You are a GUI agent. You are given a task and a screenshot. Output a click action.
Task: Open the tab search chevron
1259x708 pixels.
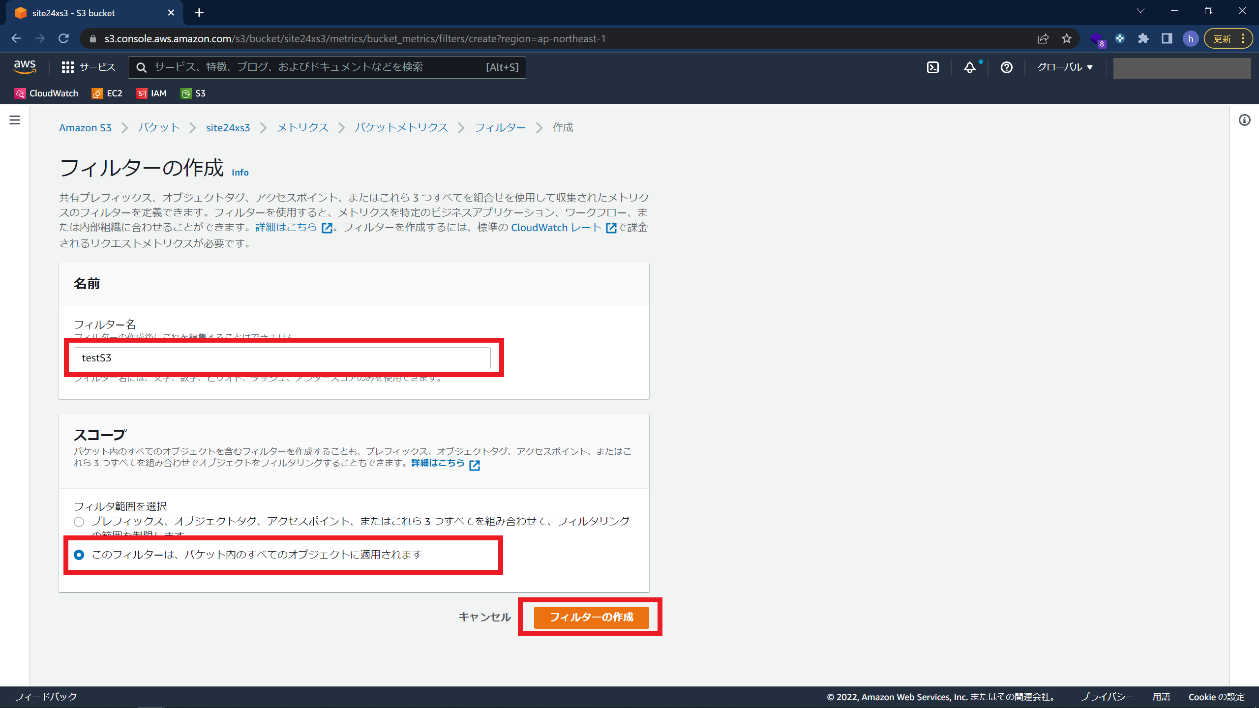point(1140,11)
